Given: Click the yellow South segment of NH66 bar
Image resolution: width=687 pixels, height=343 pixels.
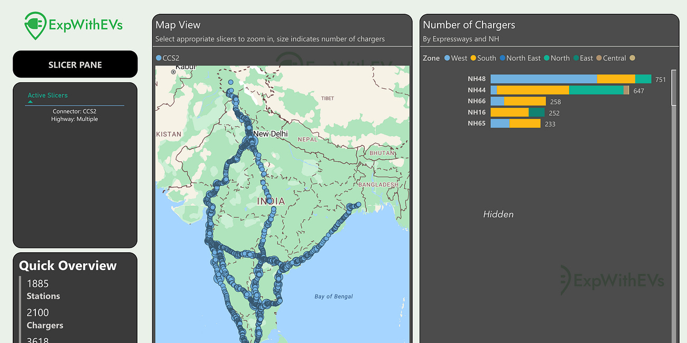Looking at the screenshot, I should (x=525, y=101).
